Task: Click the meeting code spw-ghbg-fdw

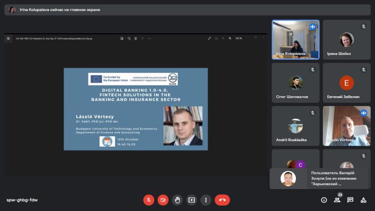Action: point(22,200)
